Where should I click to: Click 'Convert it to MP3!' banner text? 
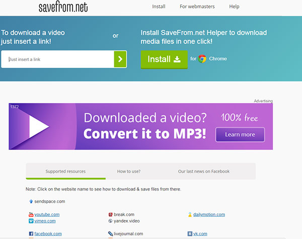point(144,134)
